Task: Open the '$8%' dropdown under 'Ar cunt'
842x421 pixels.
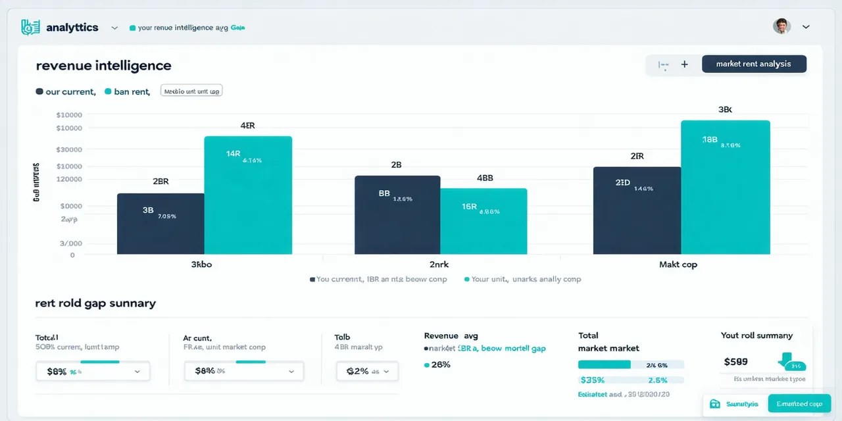Action: (243, 371)
